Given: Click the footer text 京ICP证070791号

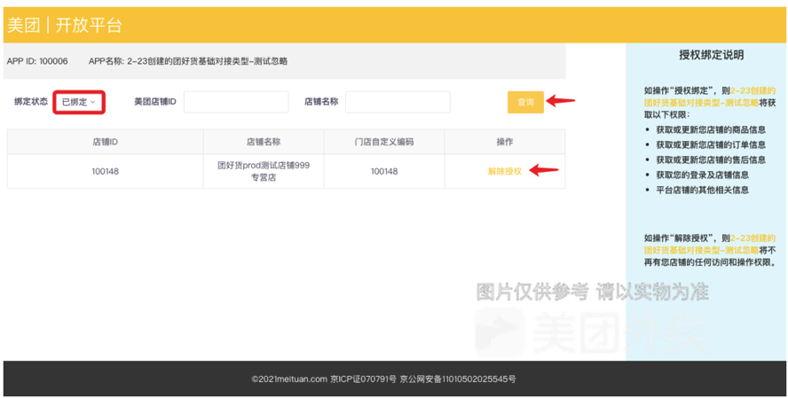Looking at the screenshot, I should 363,378.
